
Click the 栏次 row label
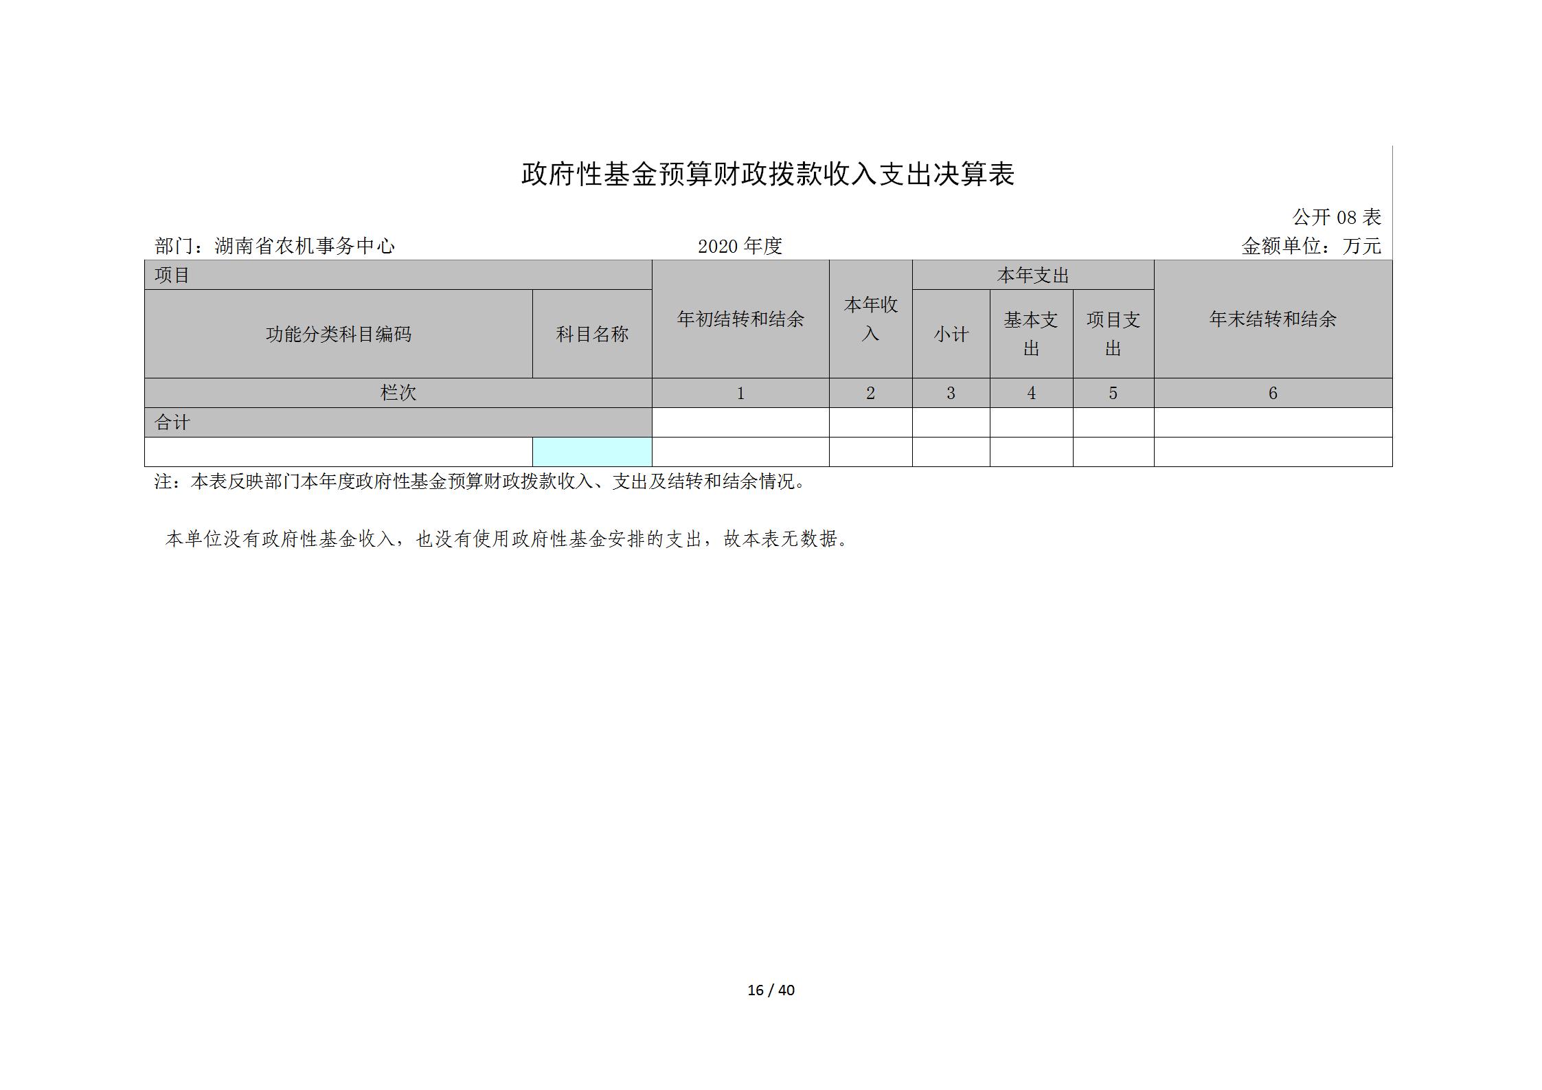(398, 393)
